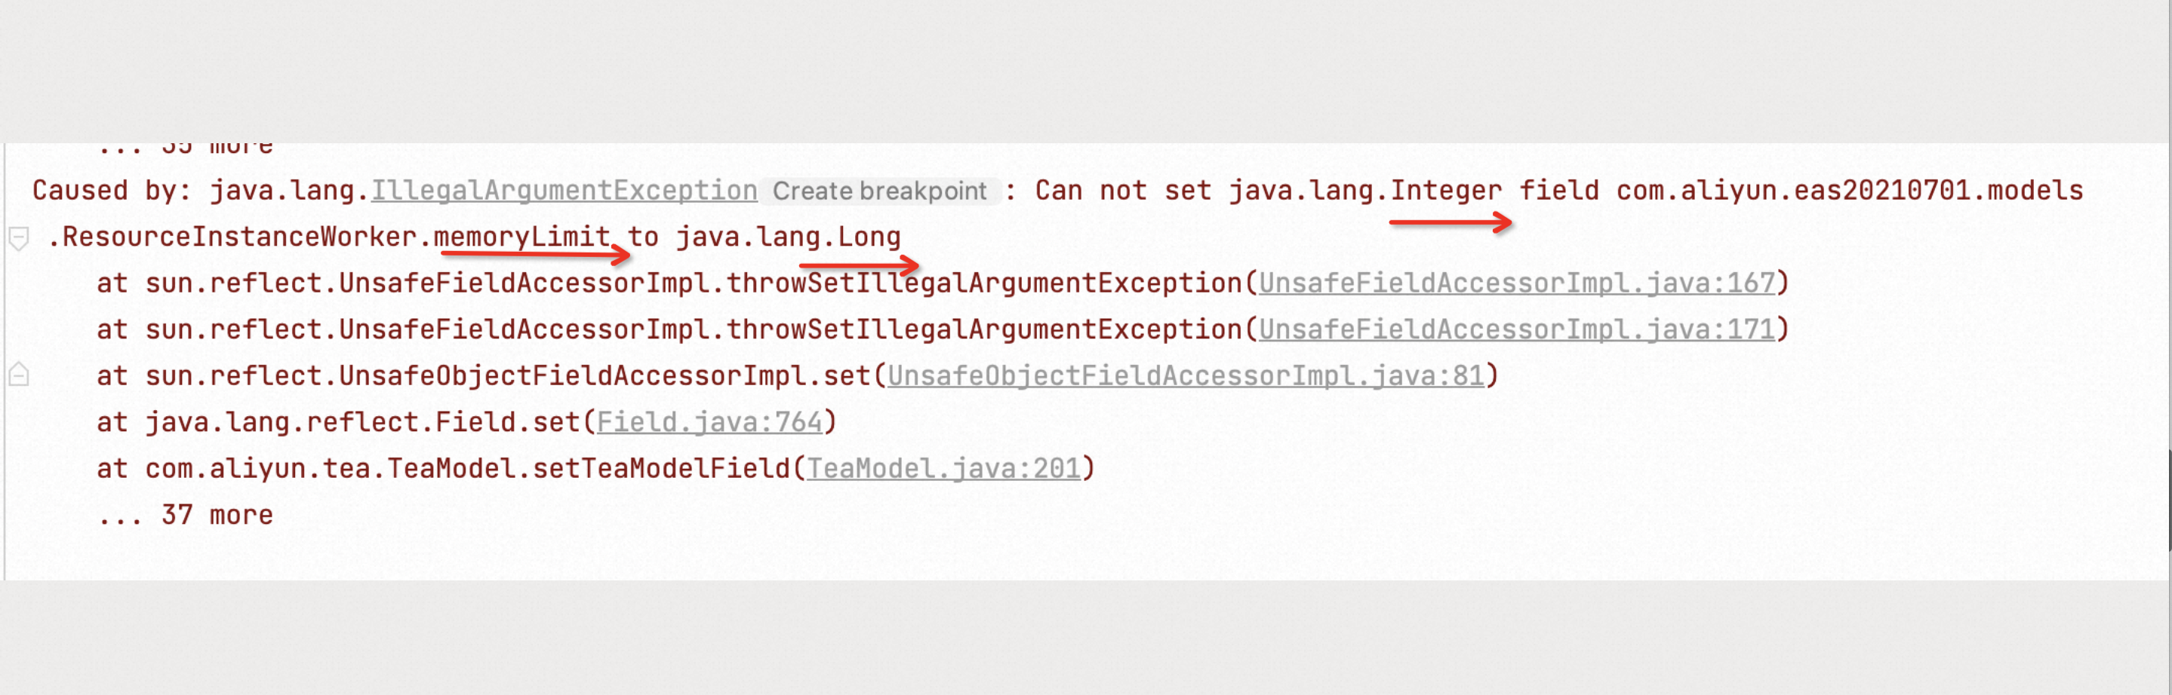This screenshot has height=695, width=2172.
Task: Open UnsafeFieldAccessorImpl.java:171 link
Action: (x=1516, y=329)
